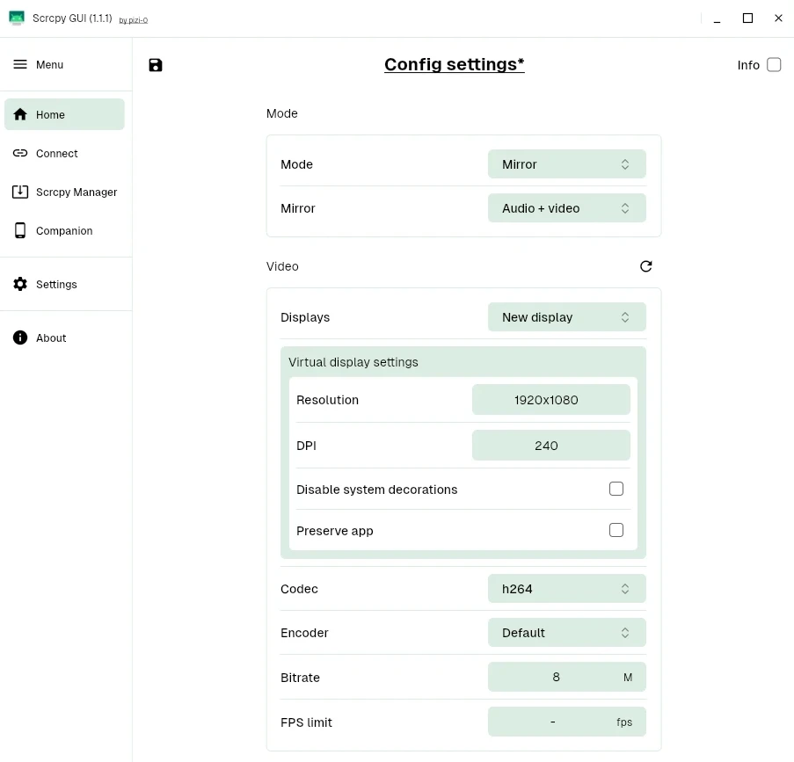Screen dimensions: 794x762
Task: Enable the Info checkbox
Action: (x=774, y=64)
